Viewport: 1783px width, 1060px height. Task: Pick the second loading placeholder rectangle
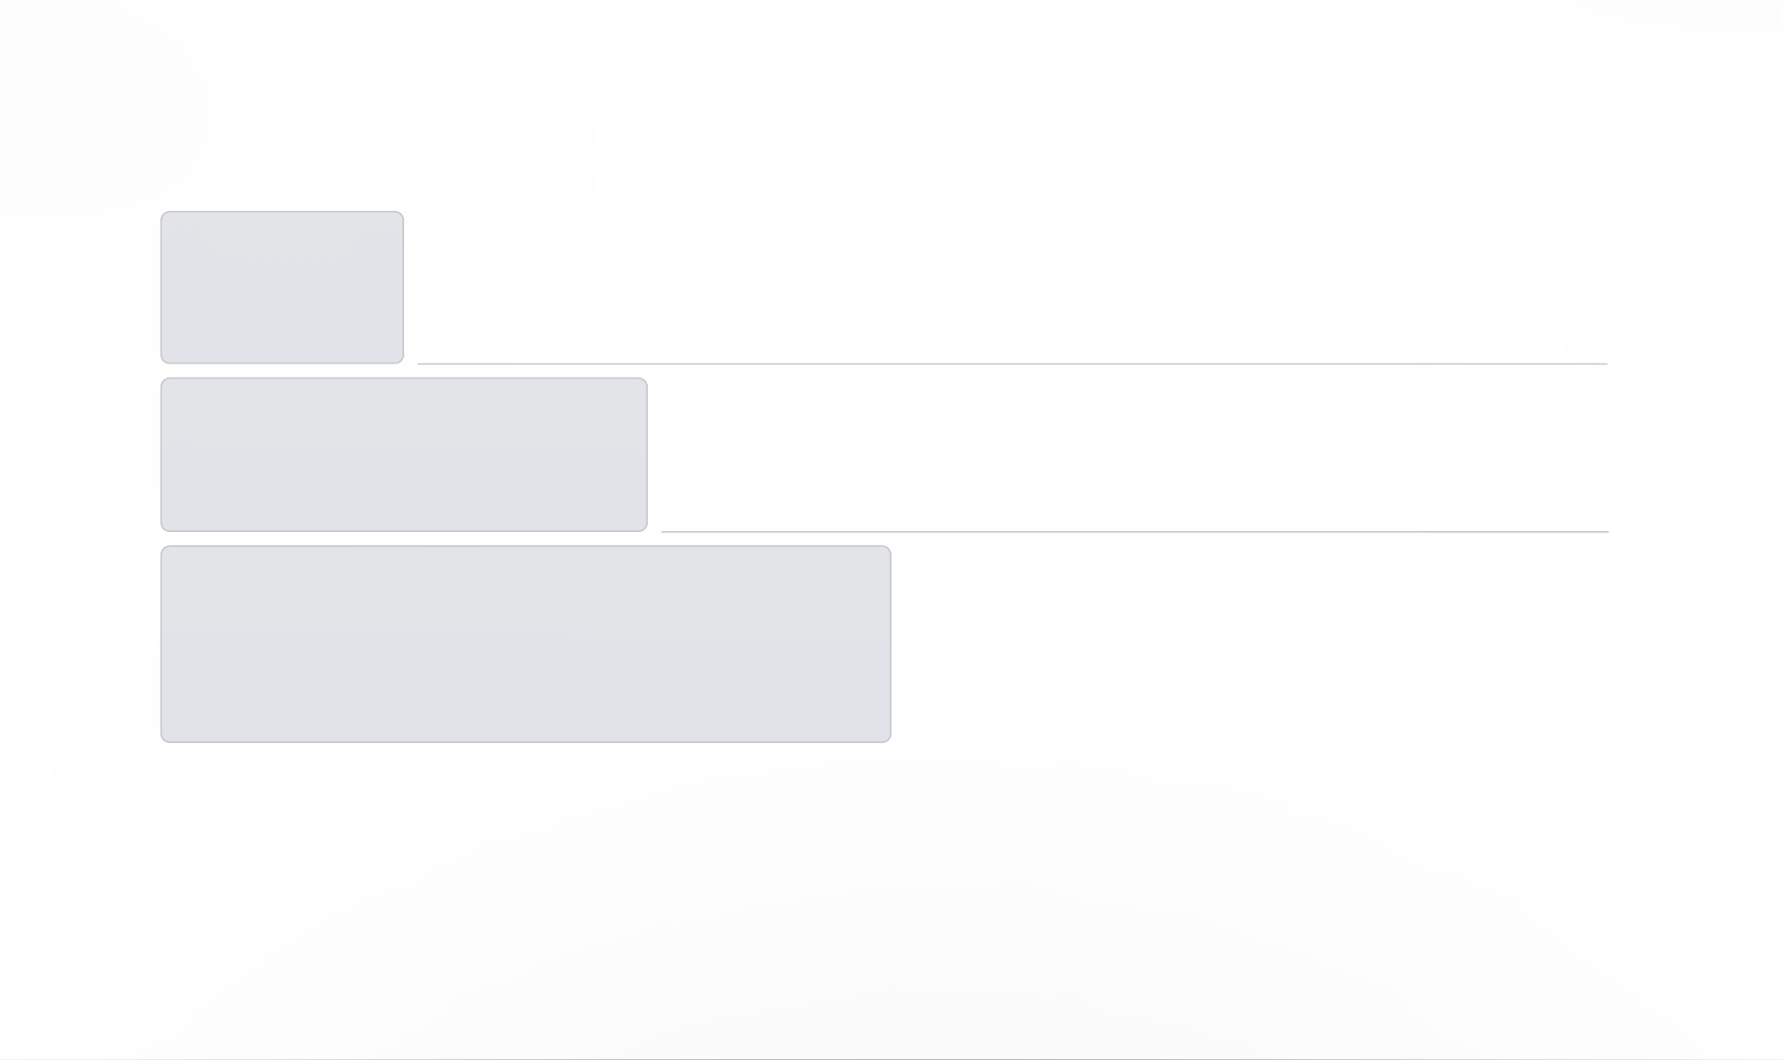point(404,455)
